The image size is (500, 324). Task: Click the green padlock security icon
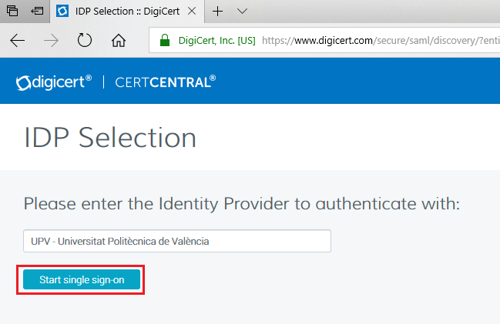coord(164,40)
